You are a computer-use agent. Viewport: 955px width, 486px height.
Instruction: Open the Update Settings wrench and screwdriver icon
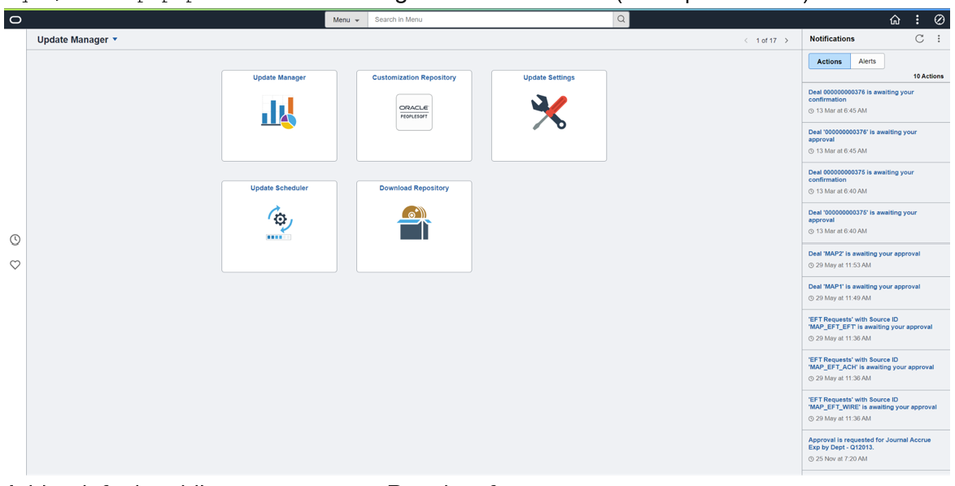pyautogui.click(x=549, y=112)
